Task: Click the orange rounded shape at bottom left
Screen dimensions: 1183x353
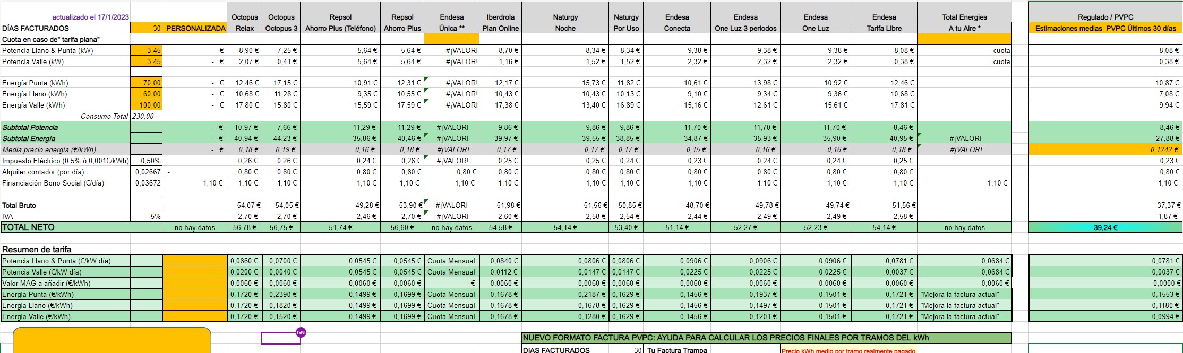Action: [x=112, y=340]
